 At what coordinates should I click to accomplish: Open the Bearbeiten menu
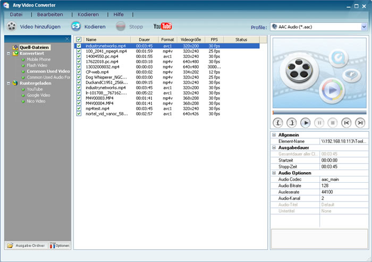pos(50,14)
